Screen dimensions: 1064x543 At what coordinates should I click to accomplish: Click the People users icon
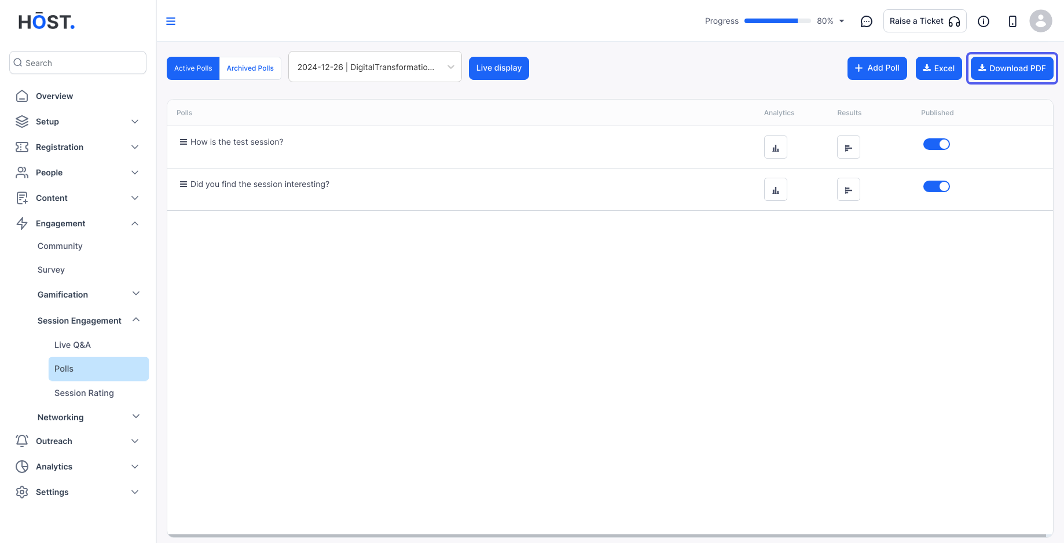(x=22, y=173)
